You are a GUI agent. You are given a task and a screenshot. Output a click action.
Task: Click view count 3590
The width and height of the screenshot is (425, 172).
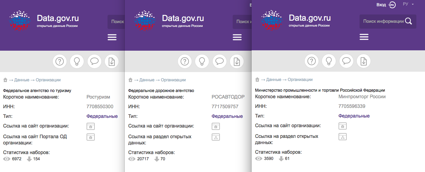pos(269,159)
